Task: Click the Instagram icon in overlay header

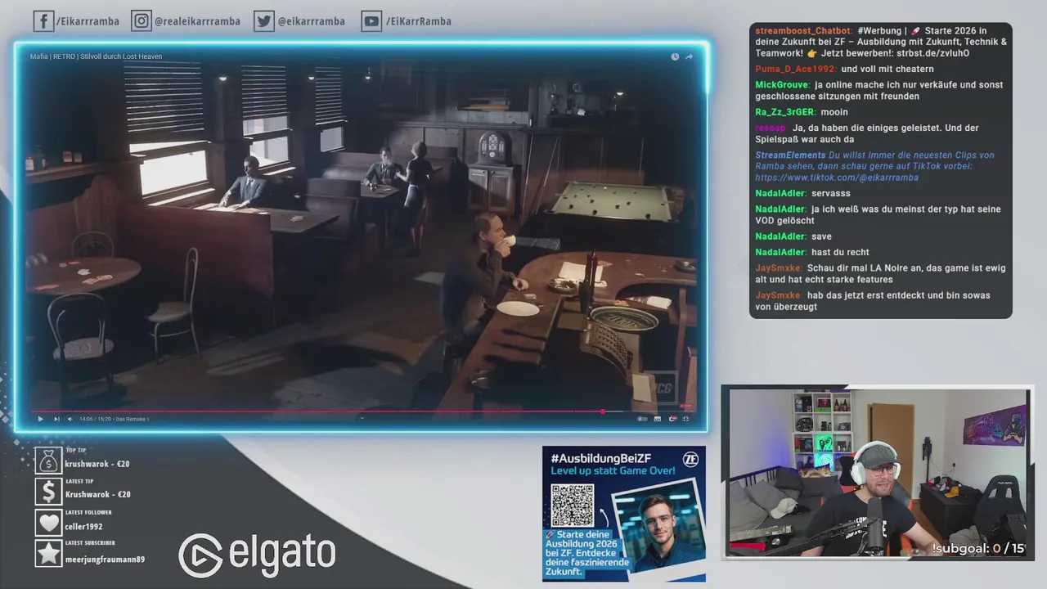Action: tap(142, 21)
